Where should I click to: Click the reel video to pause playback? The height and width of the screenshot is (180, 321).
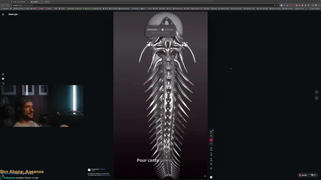click(x=160, y=95)
